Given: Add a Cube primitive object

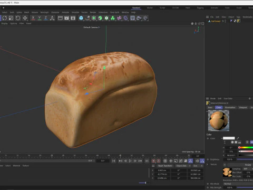Looking at the screenshot, I should (x=81, y=18).
